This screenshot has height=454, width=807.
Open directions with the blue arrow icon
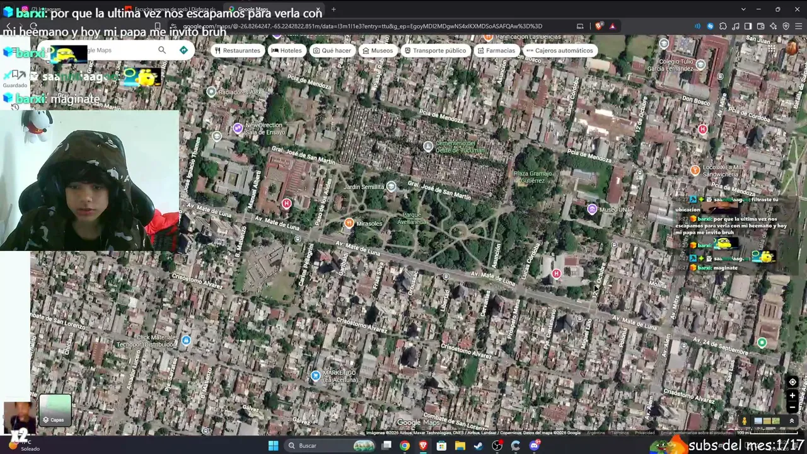(x=183, y=50)
